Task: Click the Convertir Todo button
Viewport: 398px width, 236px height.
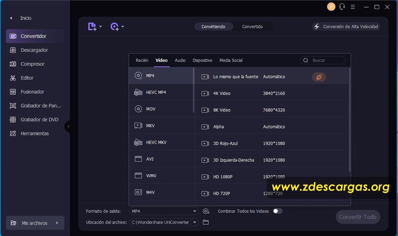Action: (x=358, y=217)
